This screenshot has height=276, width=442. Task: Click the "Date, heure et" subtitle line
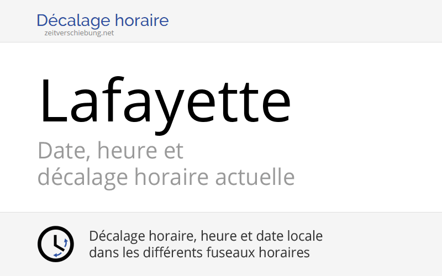pyautogui.click(x=110, y=150)
